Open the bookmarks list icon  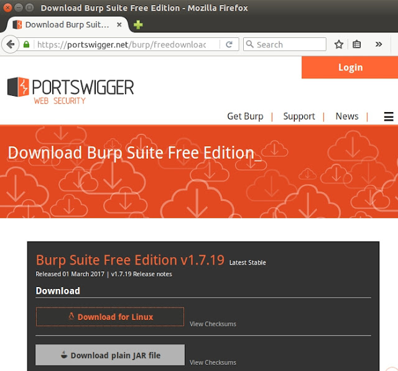click(x=356, y=44)
